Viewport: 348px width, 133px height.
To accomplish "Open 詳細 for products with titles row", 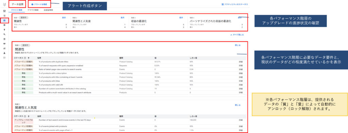I will [x=241, y=81].
